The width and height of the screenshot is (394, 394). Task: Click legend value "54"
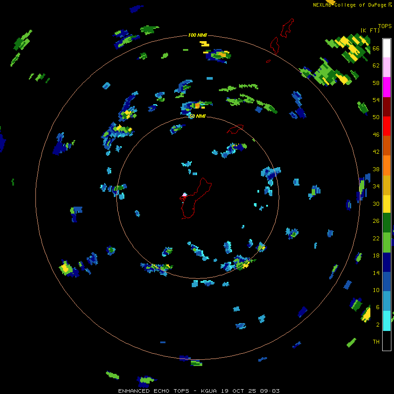pos(376,100)
